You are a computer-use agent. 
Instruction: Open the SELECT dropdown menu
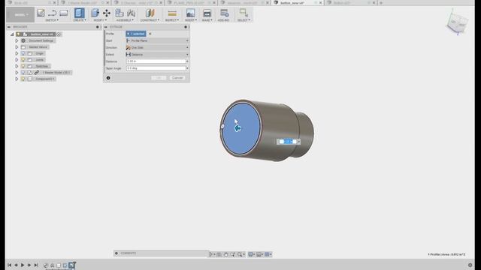(244, 20)
